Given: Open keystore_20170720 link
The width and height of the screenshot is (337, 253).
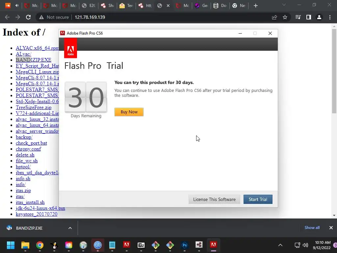Looking at the screenshot, I should (37, 214).
